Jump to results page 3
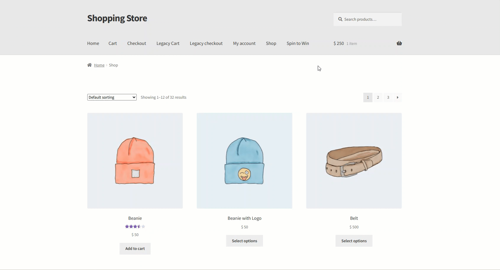500x270 pixels. click(x=388, y=97)
